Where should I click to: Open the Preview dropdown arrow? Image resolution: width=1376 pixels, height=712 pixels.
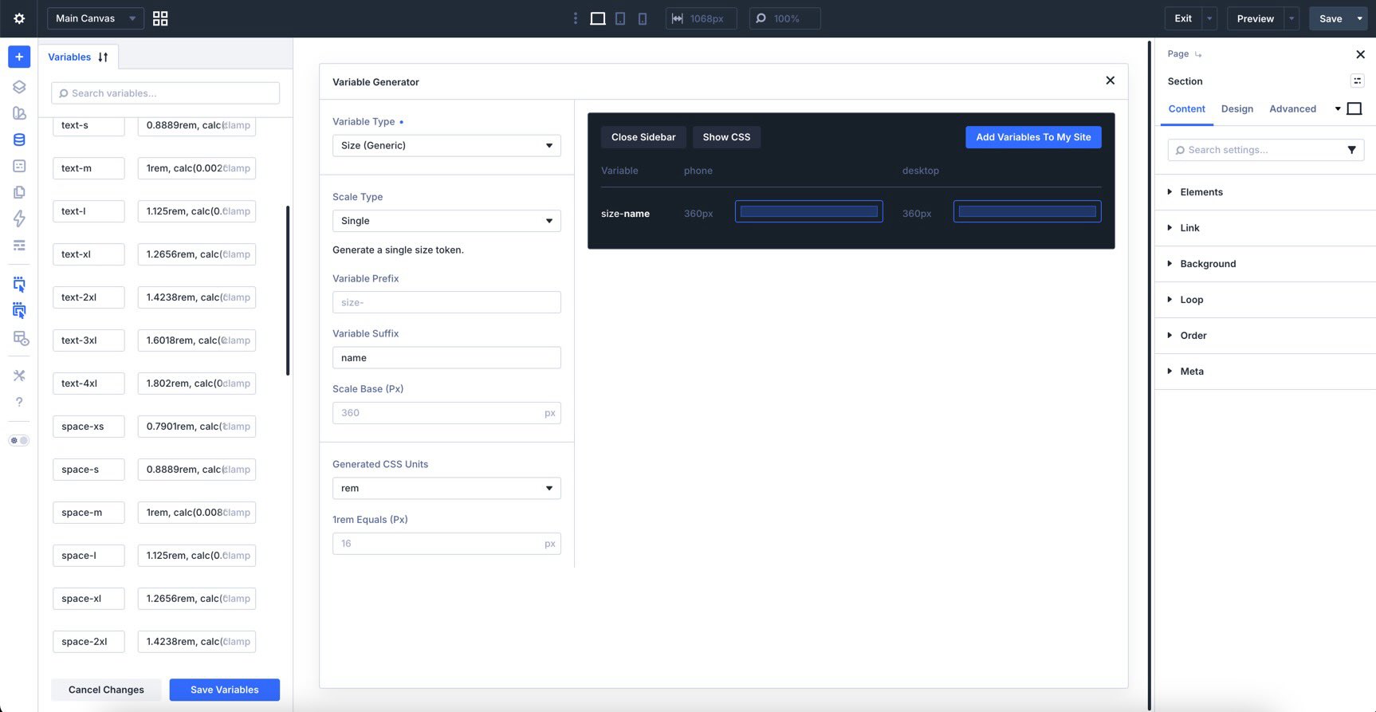pyautogui.click(x=1291, y=18)
